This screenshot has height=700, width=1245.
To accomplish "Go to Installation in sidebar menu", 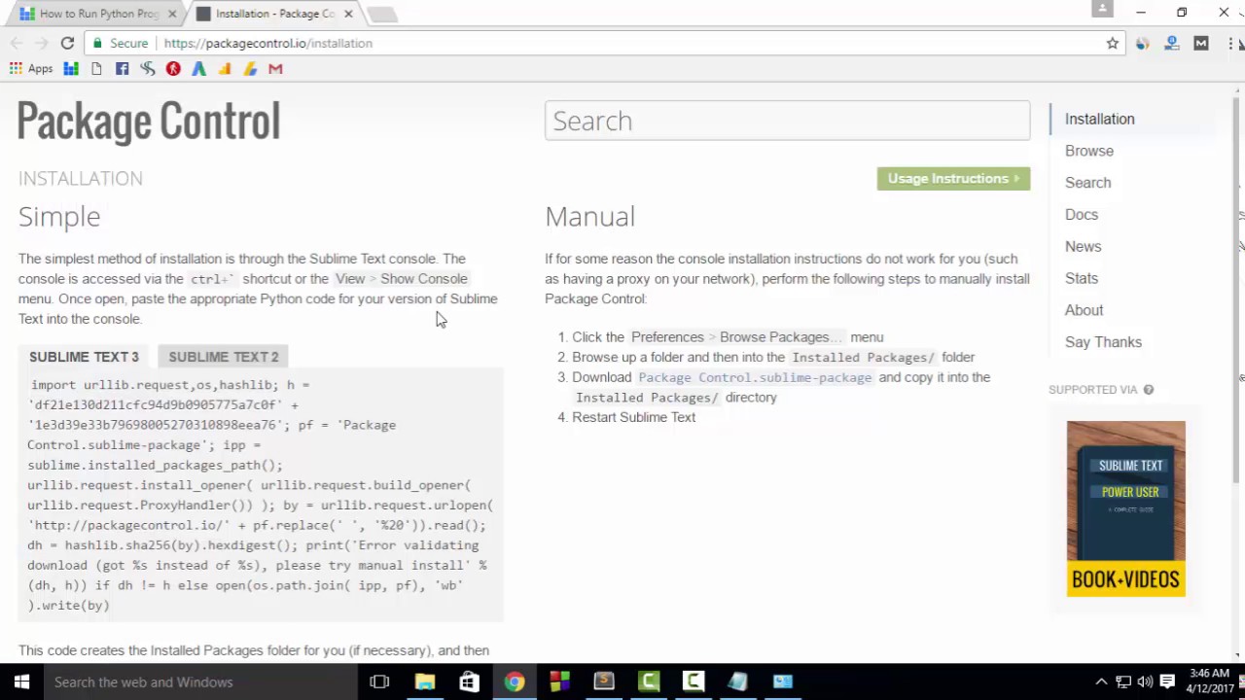I will 1099,119.
